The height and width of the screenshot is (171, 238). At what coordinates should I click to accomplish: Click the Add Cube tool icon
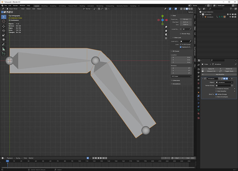(x=4, y=54)
